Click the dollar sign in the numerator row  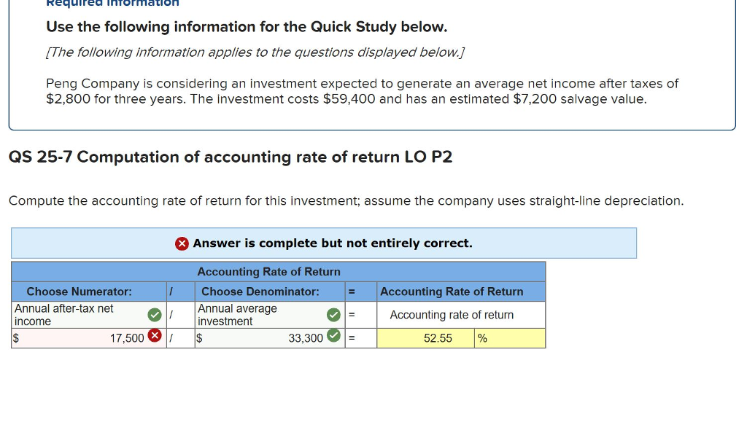tap(16, 337)
